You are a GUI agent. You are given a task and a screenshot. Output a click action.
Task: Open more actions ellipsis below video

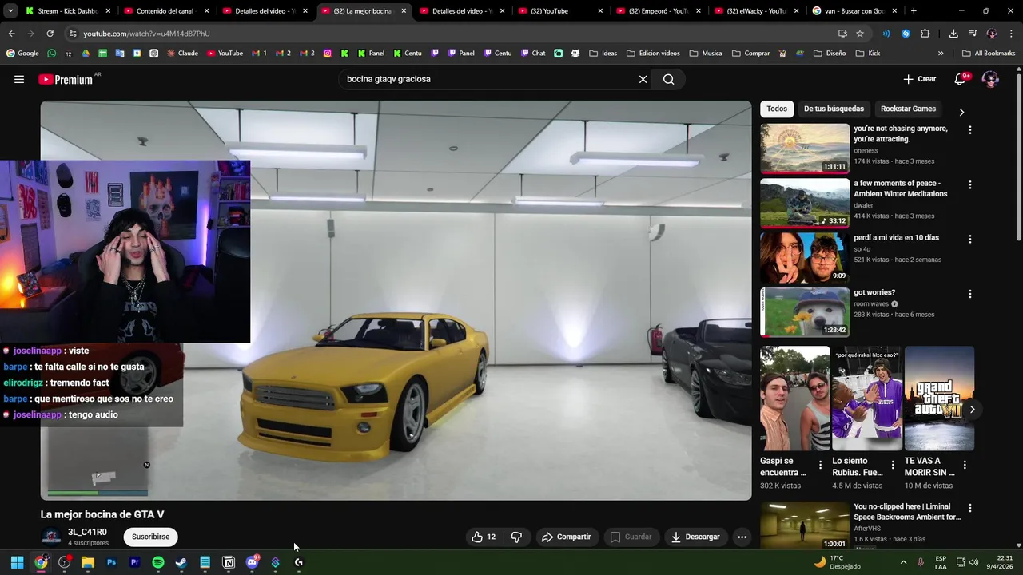742,537
